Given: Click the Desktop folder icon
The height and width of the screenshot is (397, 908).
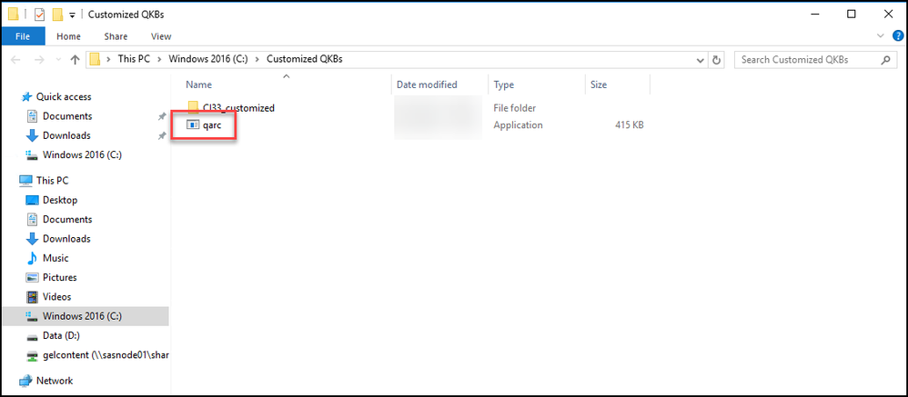Looking at the screenshot, I should [x=33, y=200].
